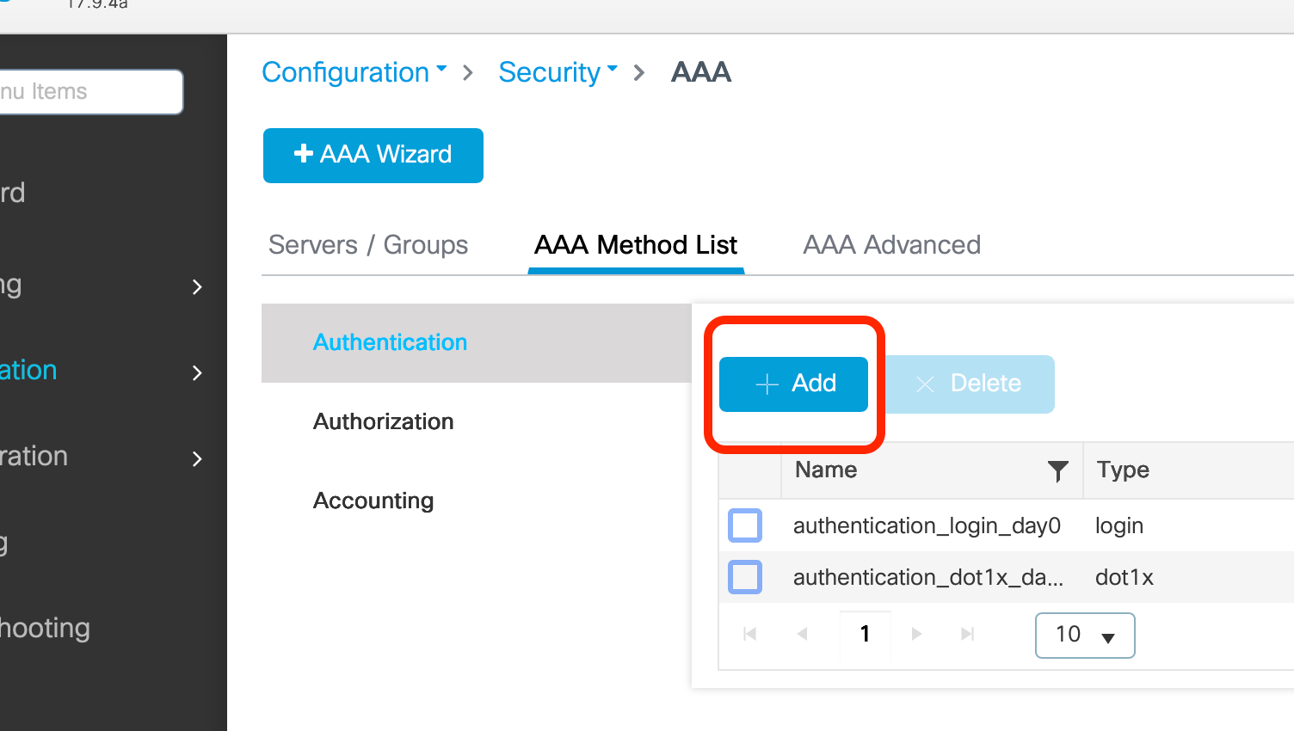Click the filter icon in Name column
This screenshot has height=731, width=1294.
[x=1057, y=470]
